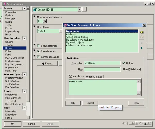Click the Where clause text area
The height and width of the screenshot is (129, 155).
(x=103, y=87)
